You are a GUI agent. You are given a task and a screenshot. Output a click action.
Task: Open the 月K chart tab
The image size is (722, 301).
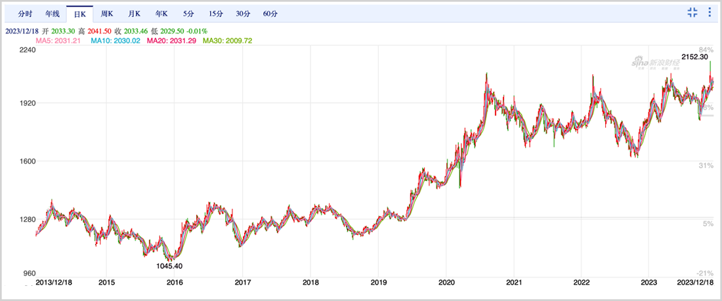pos(135,14)
